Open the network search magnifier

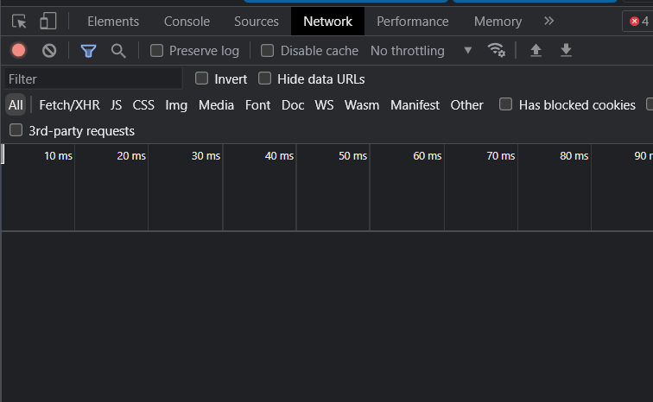[x=118, y=51]
